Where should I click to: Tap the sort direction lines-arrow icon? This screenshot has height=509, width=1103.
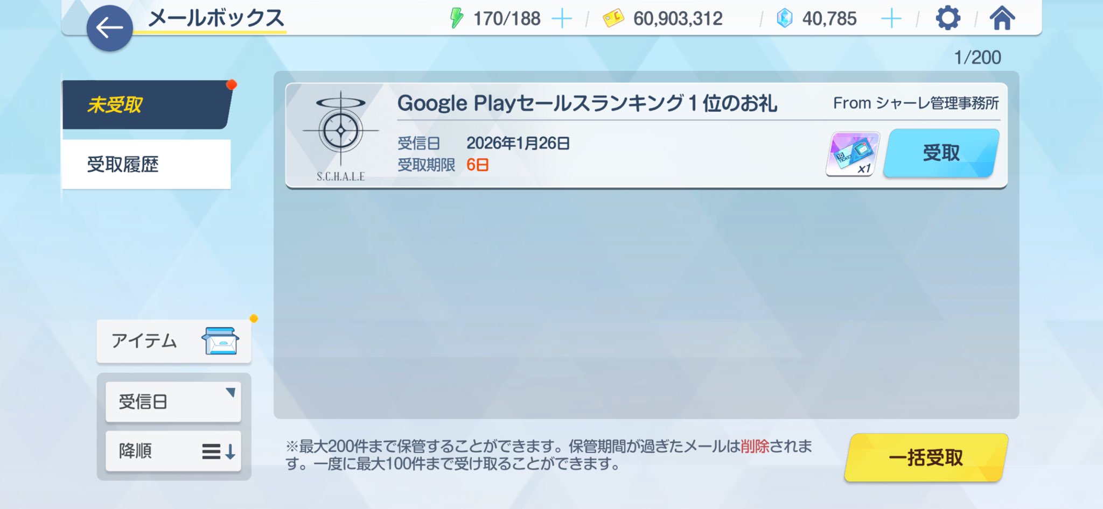click(x=219, y=451)
